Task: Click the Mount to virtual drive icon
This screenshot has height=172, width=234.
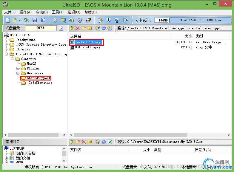Action: tap(80, 20)
